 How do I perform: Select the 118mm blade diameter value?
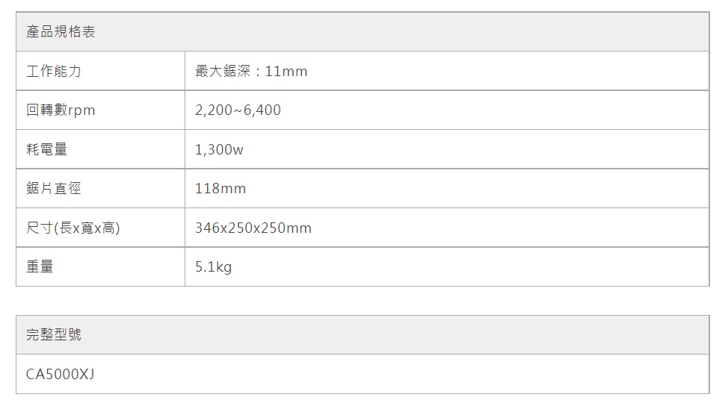pos(220,189)
